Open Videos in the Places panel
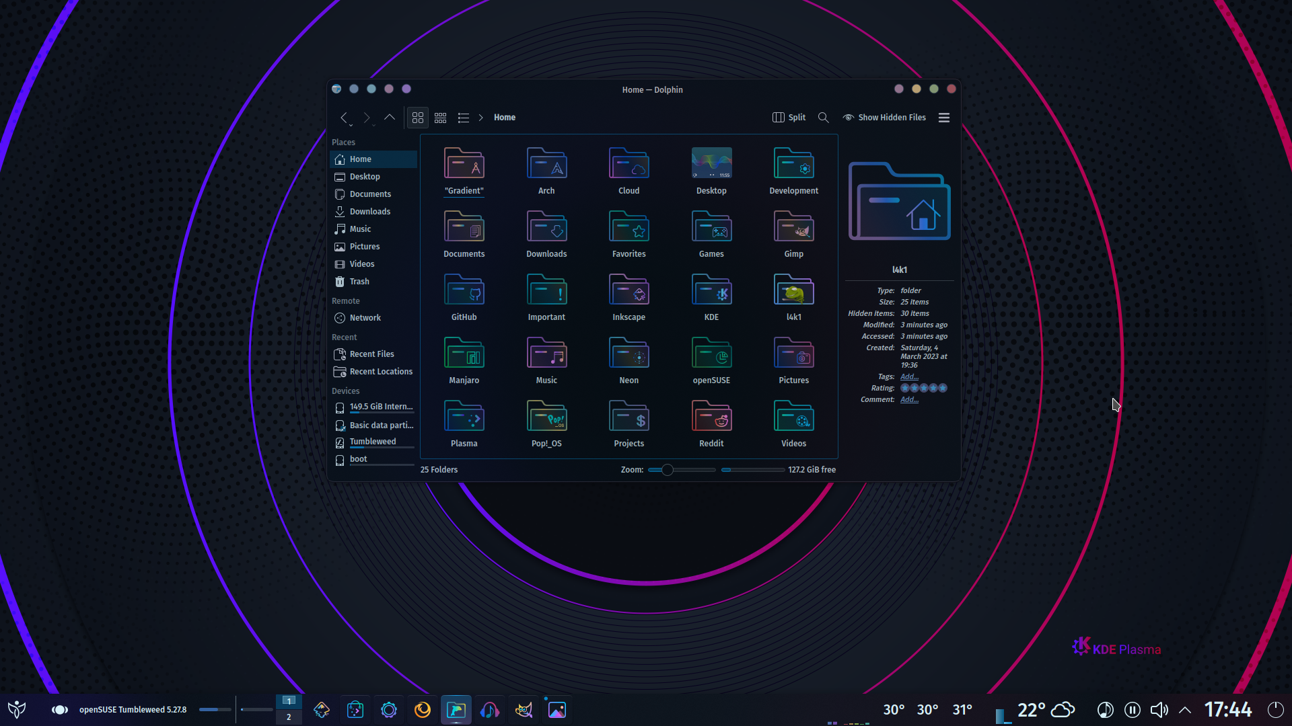Viewport: 1292px width, 726px height. click(x=373, y=264)
